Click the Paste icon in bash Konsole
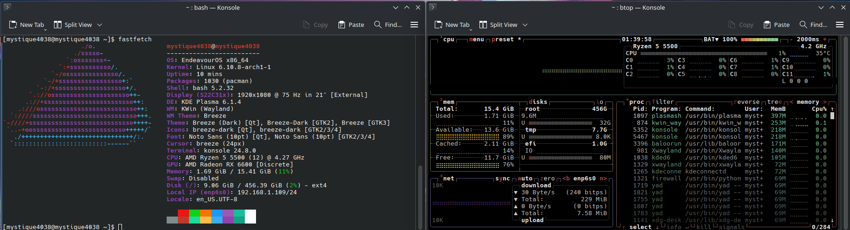This screenshot has width=850, height=230. pyautogui.click(x=342, y=25)
